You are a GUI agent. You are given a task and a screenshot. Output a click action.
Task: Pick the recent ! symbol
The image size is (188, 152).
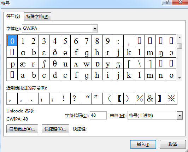pos(65,98)
